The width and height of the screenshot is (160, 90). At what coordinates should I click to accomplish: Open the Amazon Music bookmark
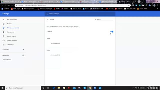(x=76, y=9)
